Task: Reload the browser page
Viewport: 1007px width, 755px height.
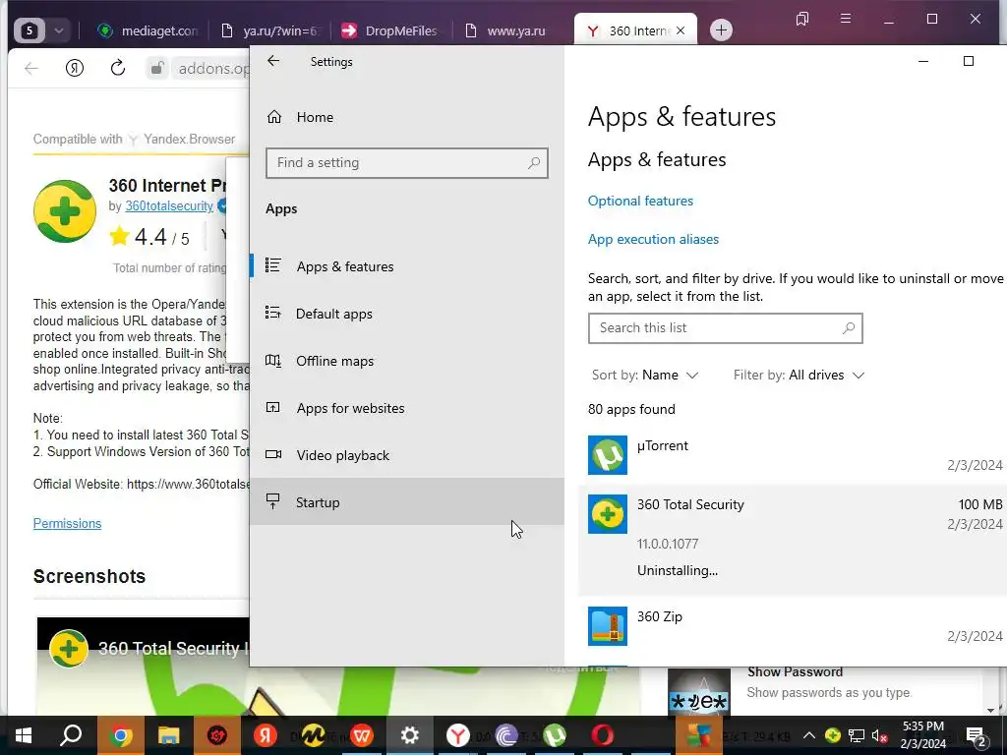Action: point(118,68)
